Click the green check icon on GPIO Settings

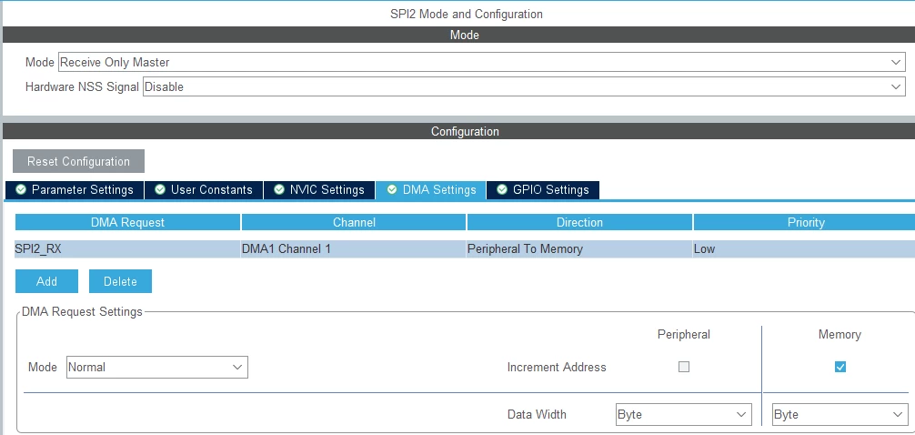[502, 190]
